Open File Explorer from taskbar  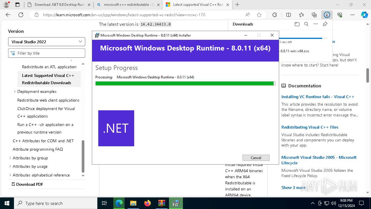[x=133, y=203]
